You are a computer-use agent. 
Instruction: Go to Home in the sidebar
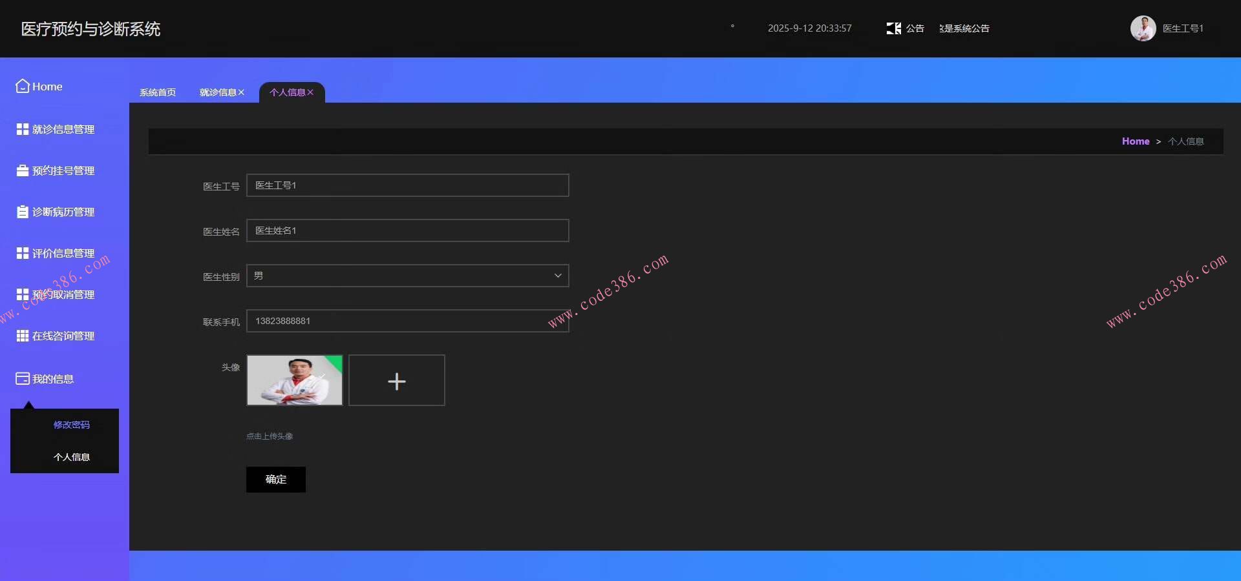(x=47, y=87)
